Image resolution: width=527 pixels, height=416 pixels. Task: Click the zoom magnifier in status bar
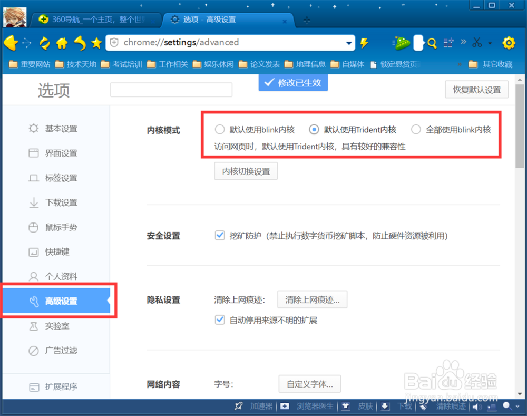pyautogui.click(x=507, y=407)
